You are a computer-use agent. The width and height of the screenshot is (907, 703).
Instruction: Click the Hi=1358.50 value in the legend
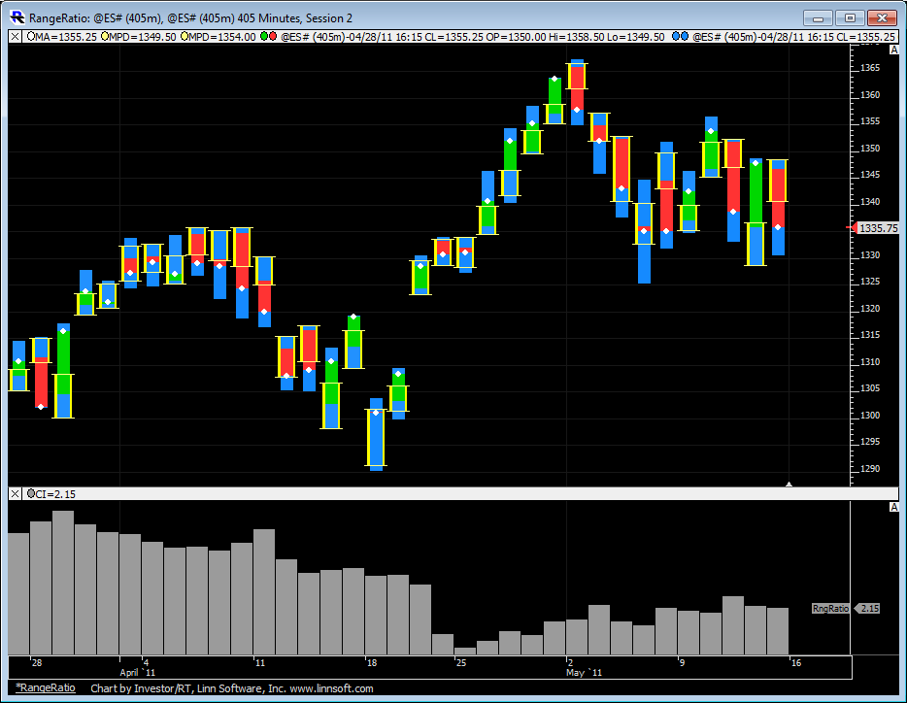coord(577,37)
